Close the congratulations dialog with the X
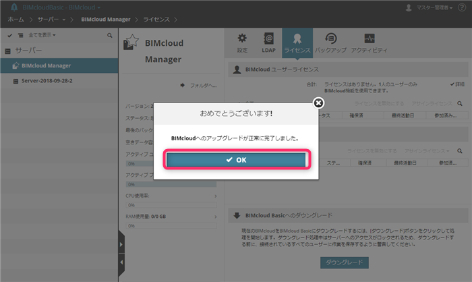Viewport: 472px width, 282px height. [318, 103]
